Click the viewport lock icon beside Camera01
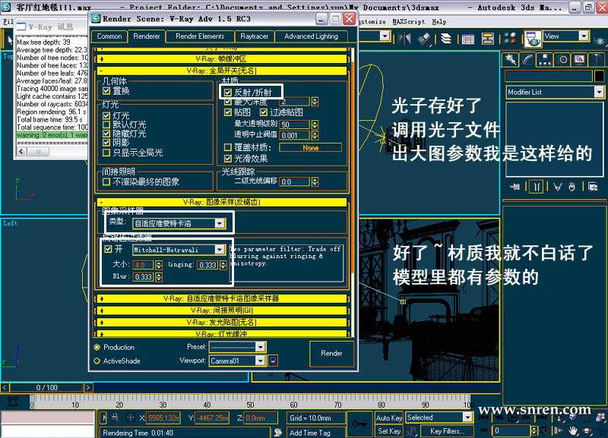Image resolution: width=608 pixels, height=438 pixels. pos(273,361)
